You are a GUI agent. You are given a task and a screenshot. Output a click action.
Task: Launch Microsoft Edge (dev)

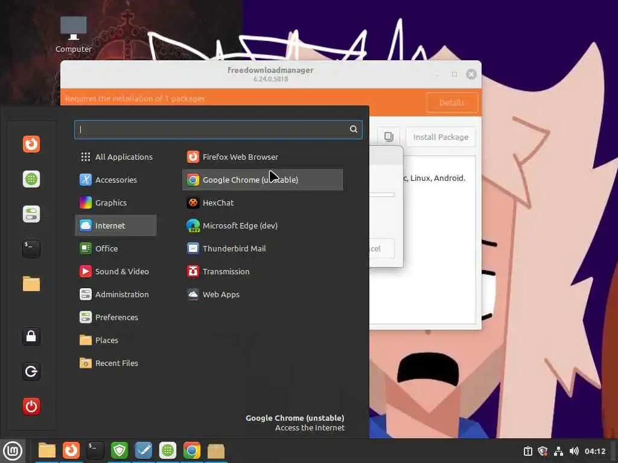[x=263, y=225]
